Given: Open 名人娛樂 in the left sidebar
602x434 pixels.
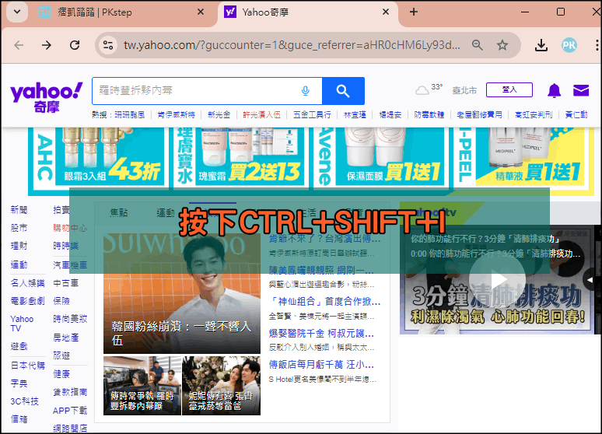Looking at the screenshot, I should click(x=28, y=283).
